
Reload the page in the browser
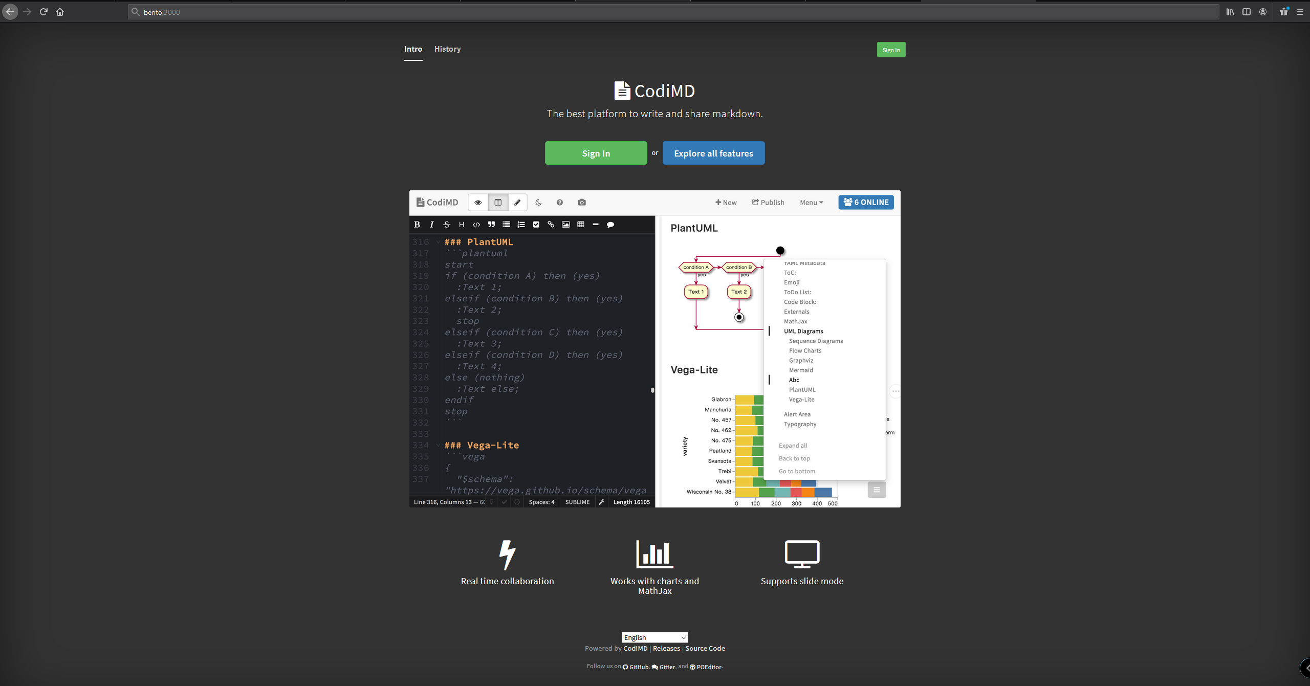point(43,12)
